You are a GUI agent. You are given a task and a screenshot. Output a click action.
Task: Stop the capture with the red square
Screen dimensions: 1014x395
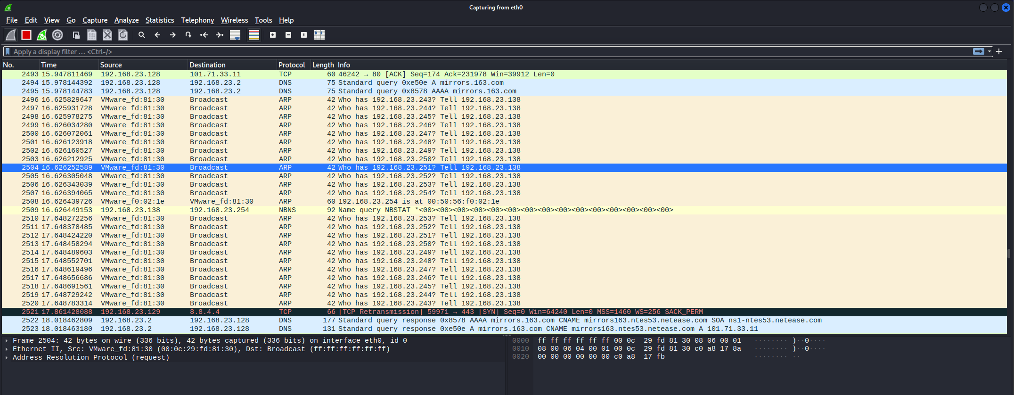coord(26,35)
